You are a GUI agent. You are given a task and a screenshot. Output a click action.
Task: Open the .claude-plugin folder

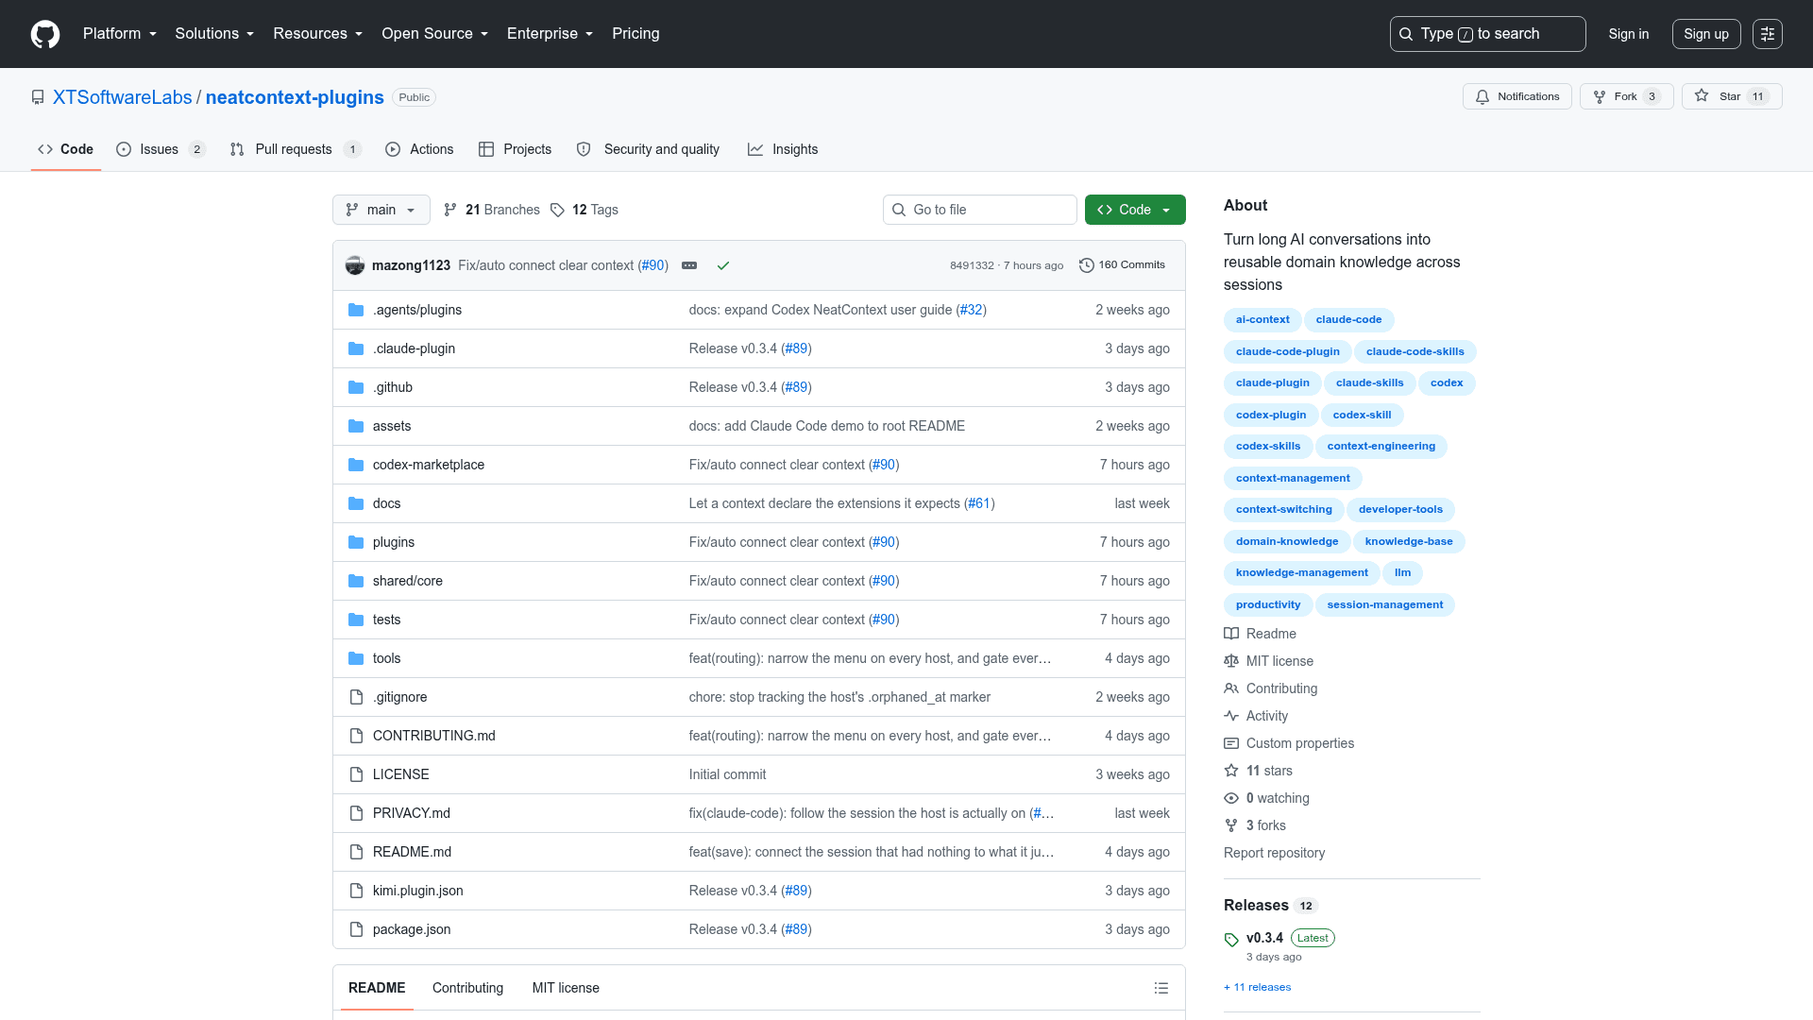(x=414, y=348)
